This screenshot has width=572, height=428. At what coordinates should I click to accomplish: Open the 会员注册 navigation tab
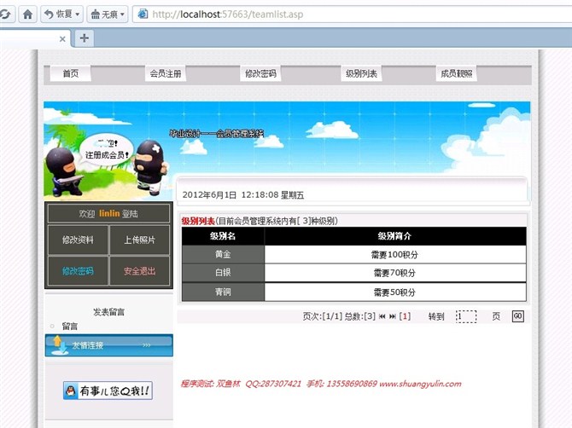coord(166,73)
